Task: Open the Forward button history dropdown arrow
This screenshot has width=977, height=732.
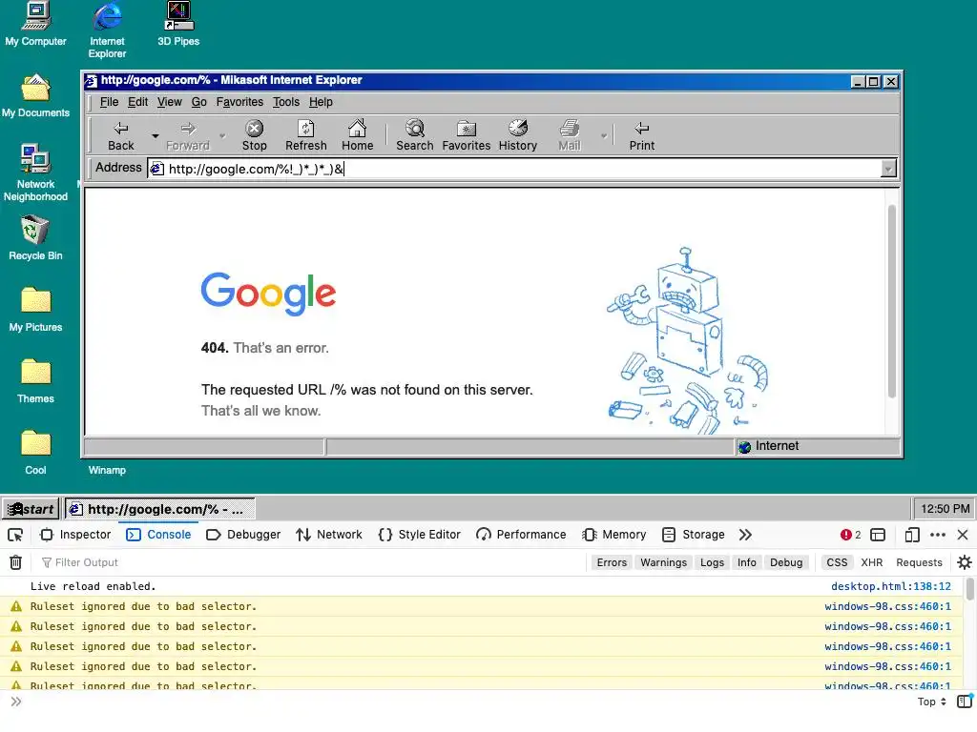Action: coord(221,135)
